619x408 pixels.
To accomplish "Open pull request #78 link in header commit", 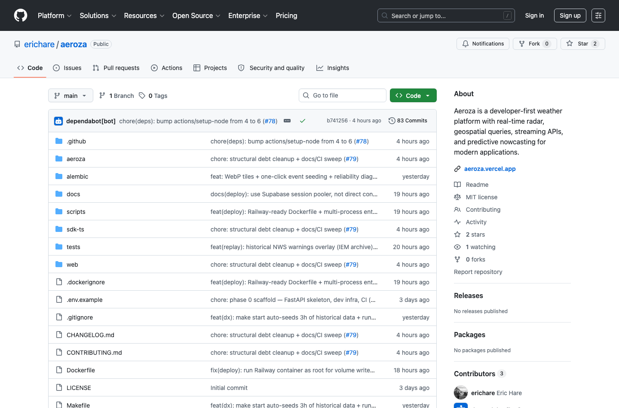I will pyautogui.click(x=270, y=121).
